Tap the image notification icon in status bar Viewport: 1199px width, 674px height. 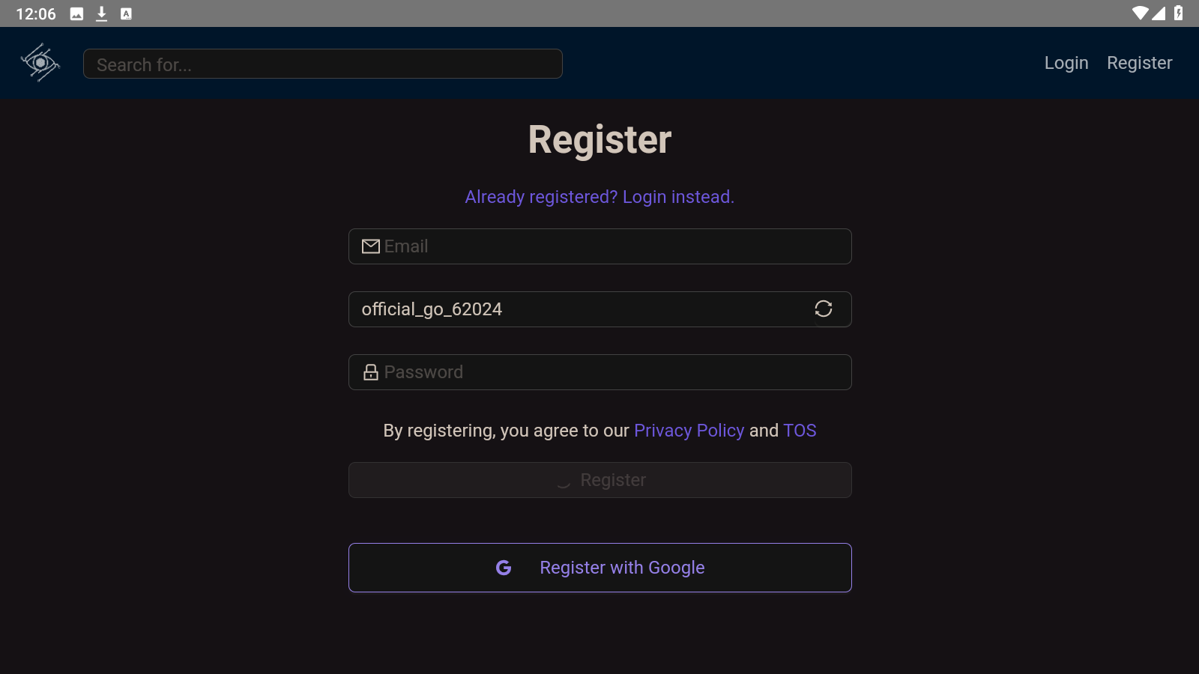click(x=76, y=13)
